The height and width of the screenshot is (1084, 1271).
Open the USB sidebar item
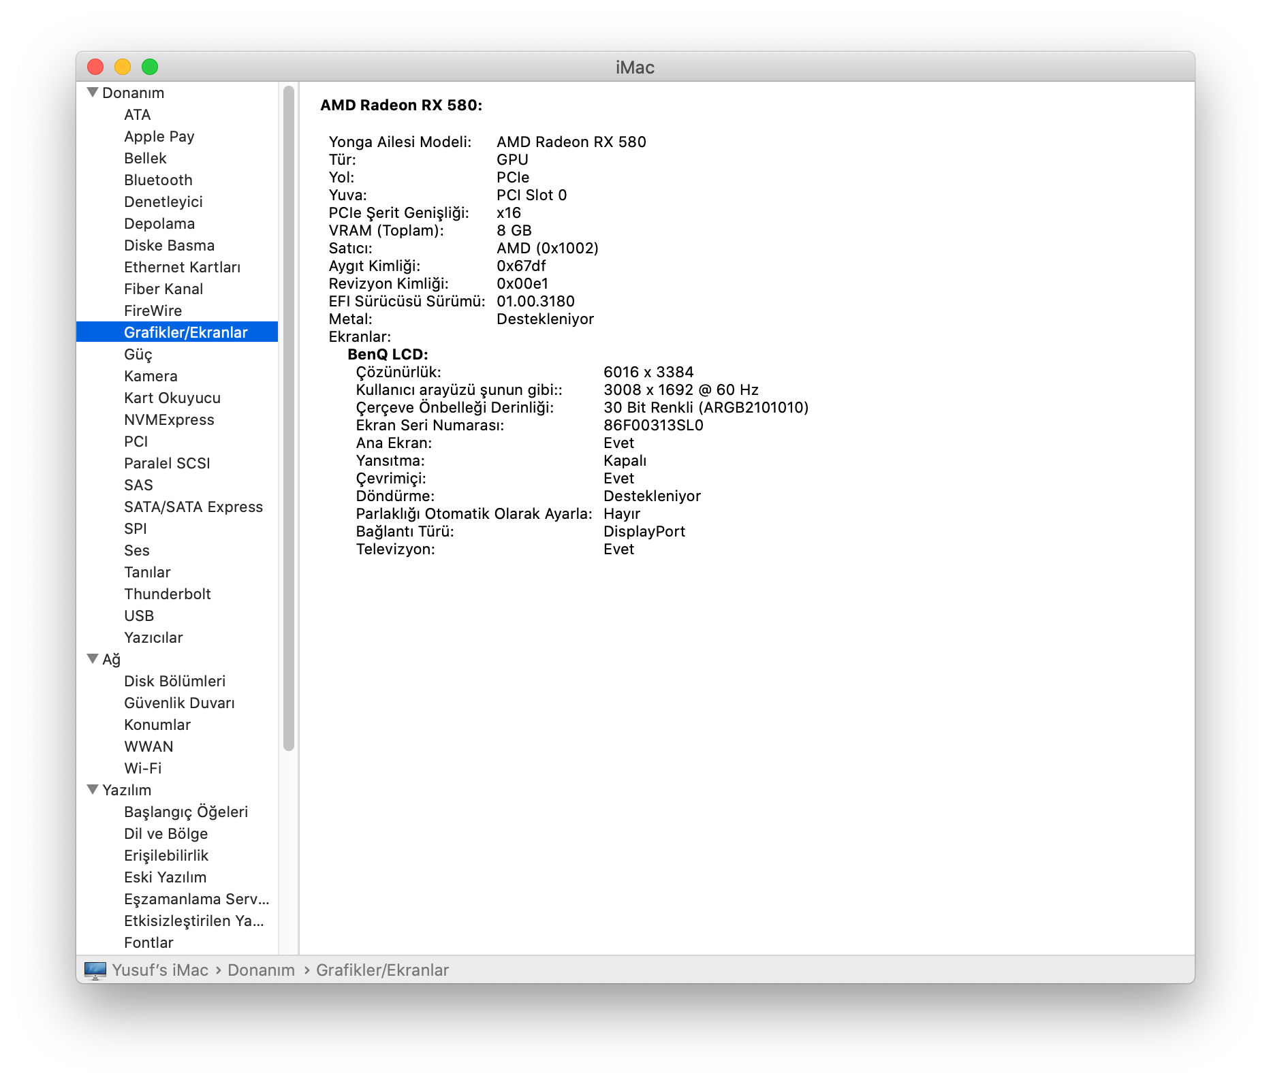pyautogui.click(x=139, y=616)
